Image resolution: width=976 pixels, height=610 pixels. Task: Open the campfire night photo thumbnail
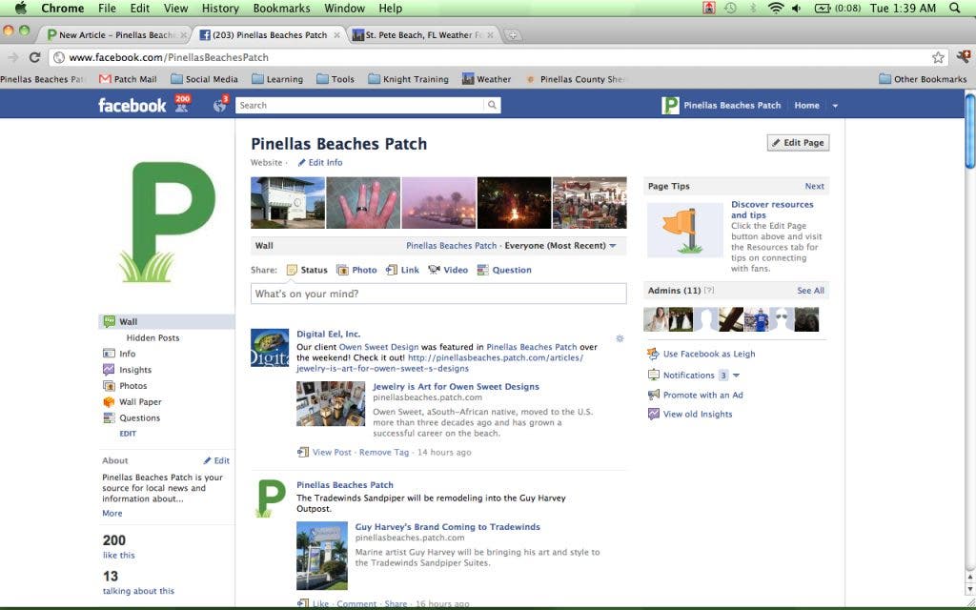tap(514, 203)
